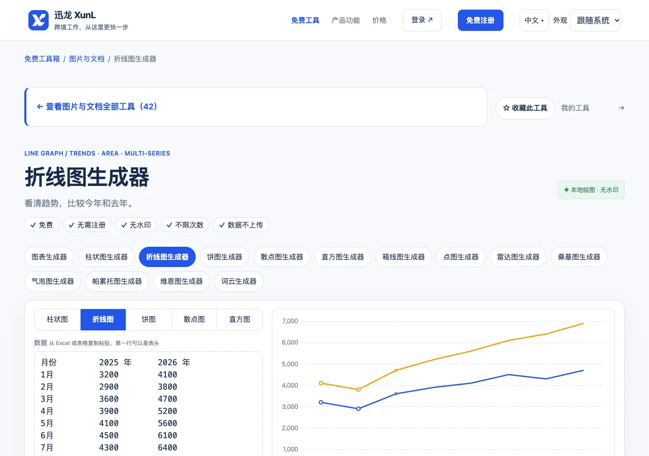The height and width of the screenshot is (456, 649).
Task: Click the 数据不上传 feature tag
Action: click(241, 225)
